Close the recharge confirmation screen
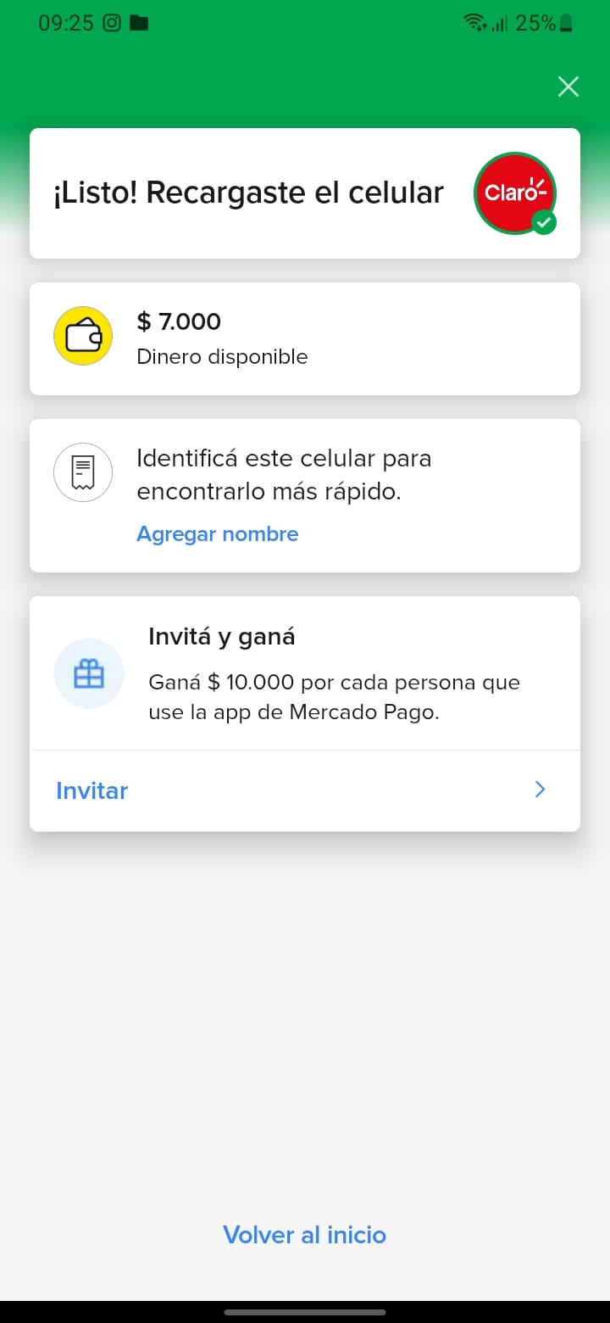 568,87
